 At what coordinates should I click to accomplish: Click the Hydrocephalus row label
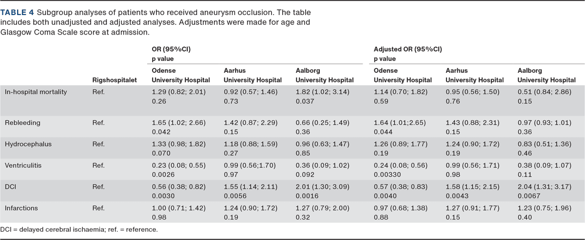(x=28, y=144)
